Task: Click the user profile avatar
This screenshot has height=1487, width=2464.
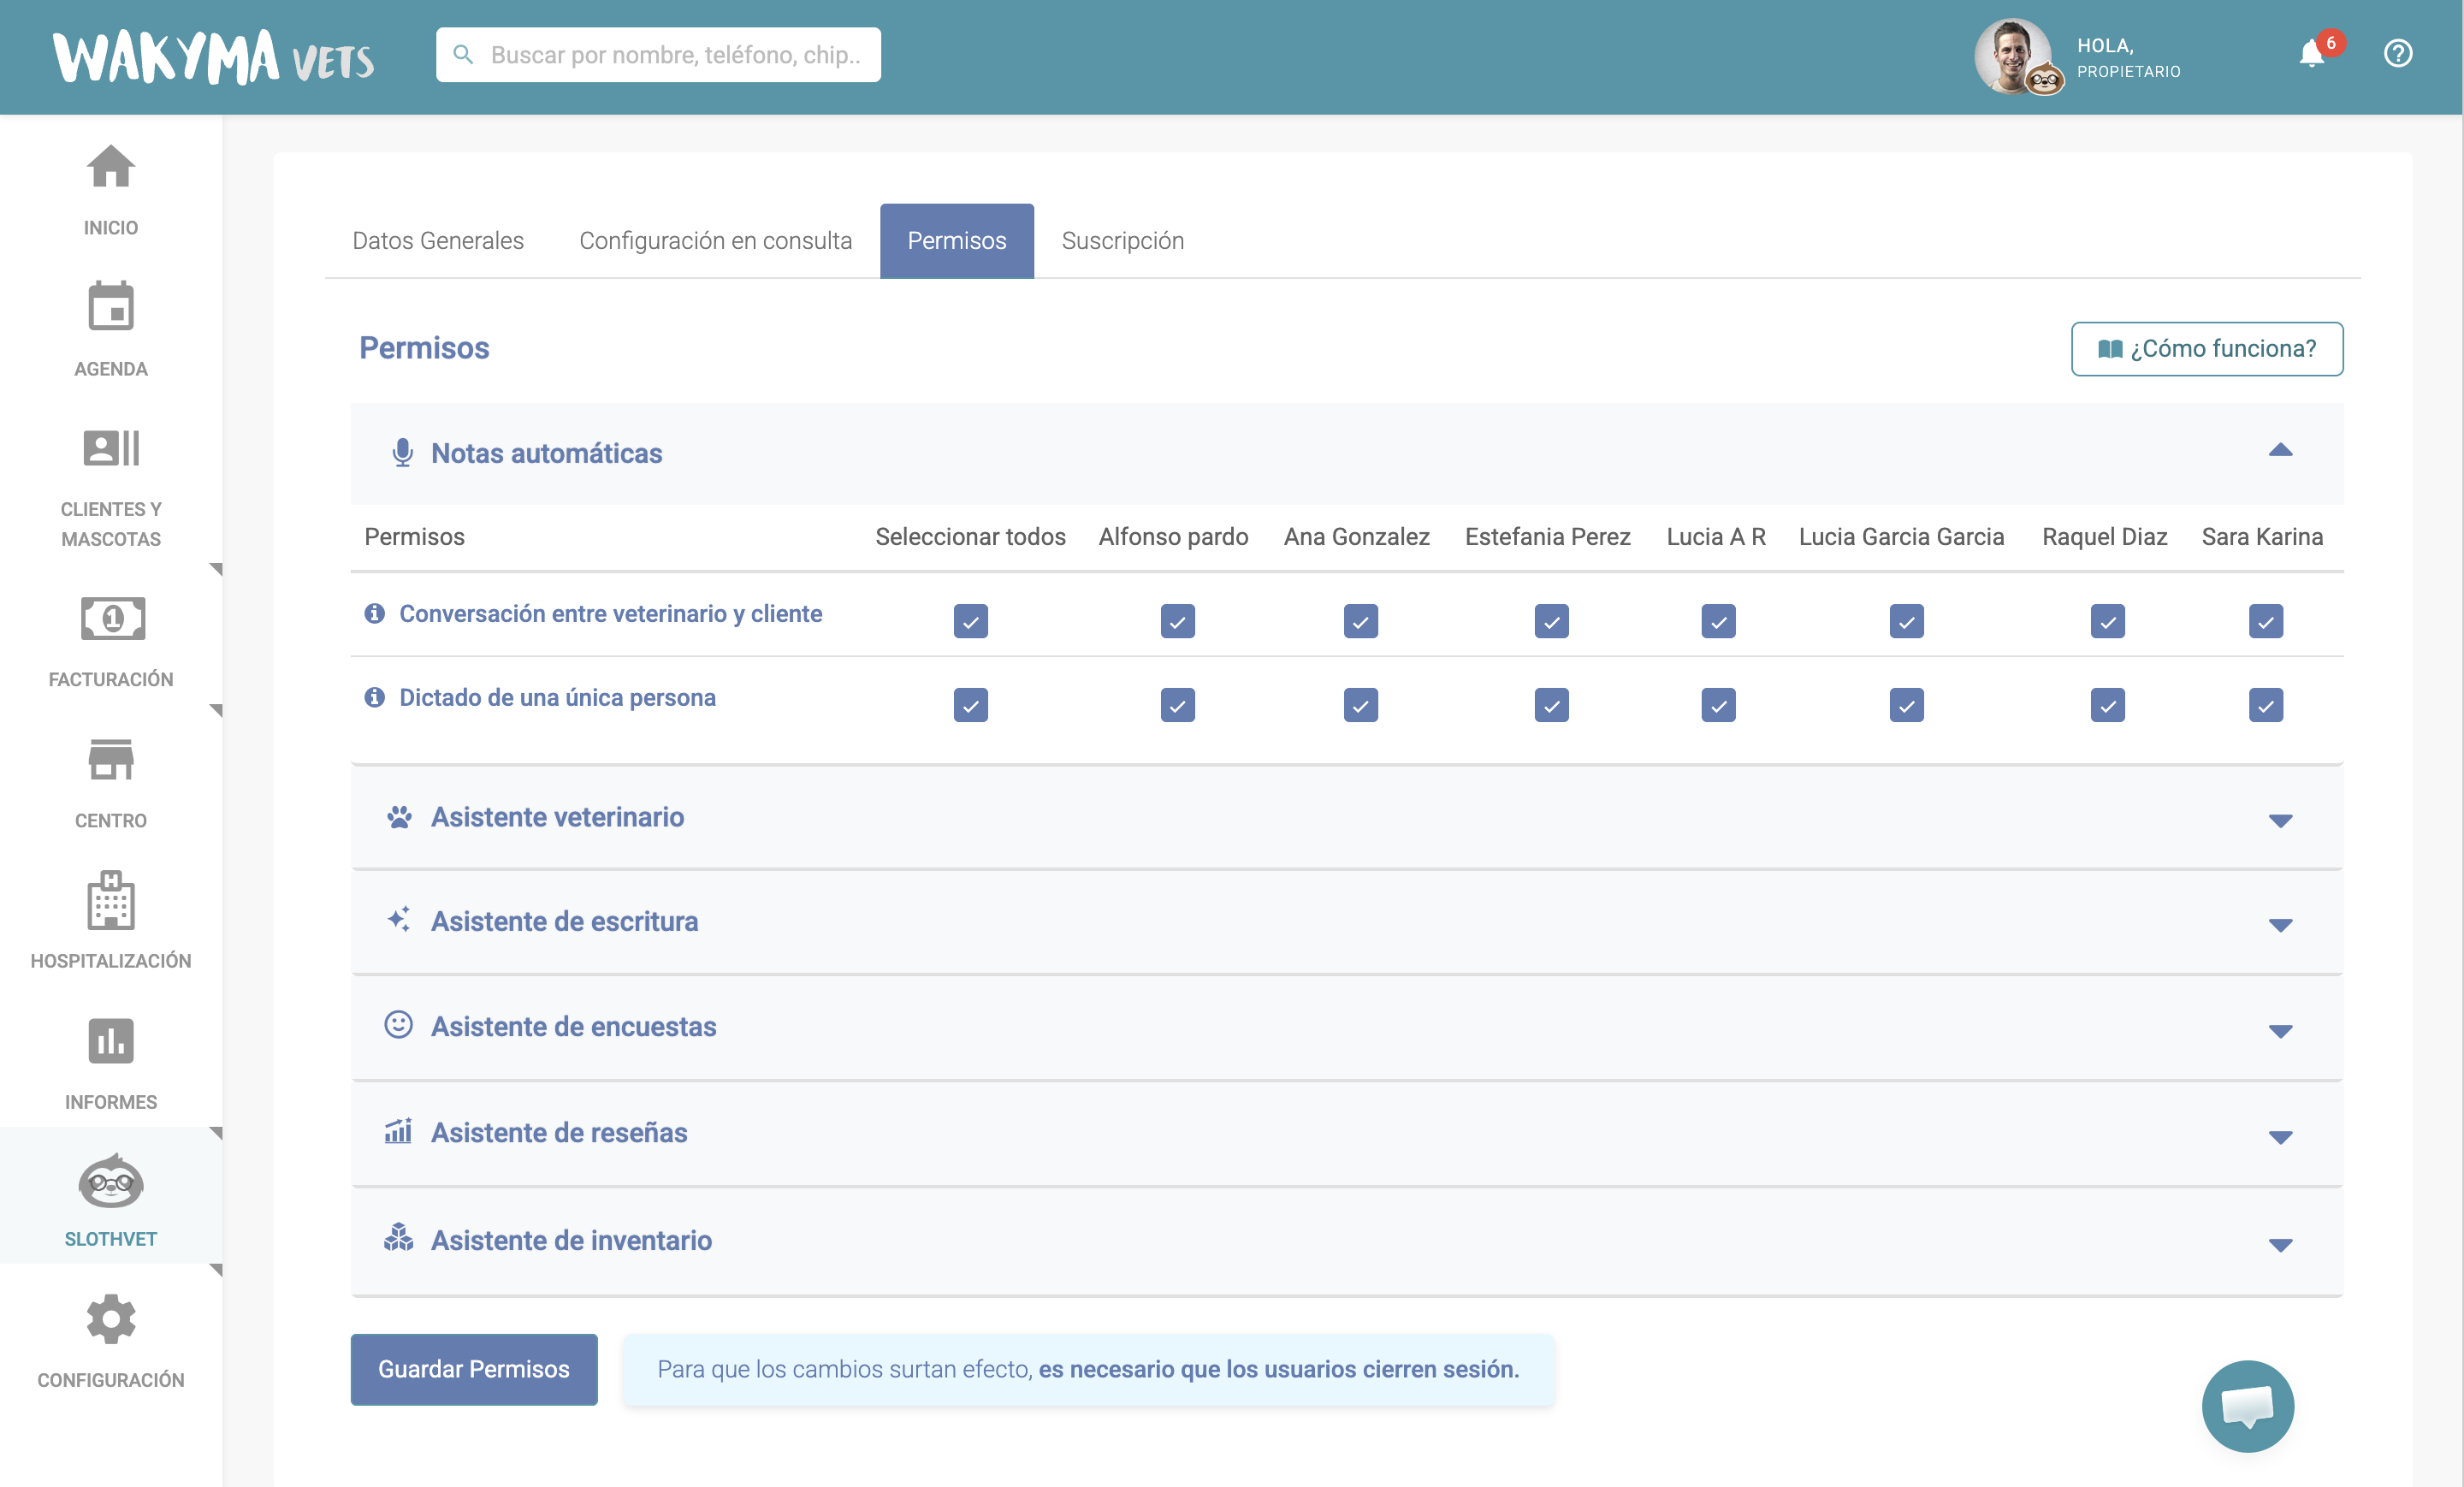Action: [2014, 56]
